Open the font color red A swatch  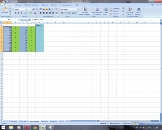[35, 13]
